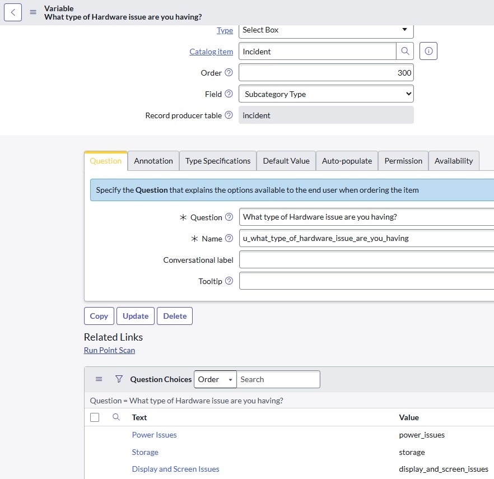Screen dimensions: 494x479
Task: Open the Permission tab
Action: [x=403, y=161]
